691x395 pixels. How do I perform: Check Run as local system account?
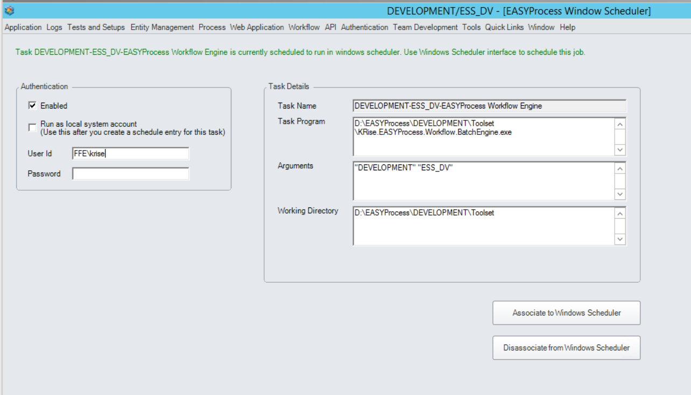click(32, 128)
